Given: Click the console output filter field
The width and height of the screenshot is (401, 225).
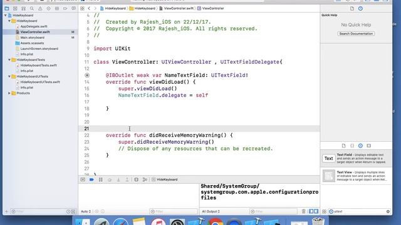Looking at the screenshot, I should pyautogui.click(x=274, y=211).
